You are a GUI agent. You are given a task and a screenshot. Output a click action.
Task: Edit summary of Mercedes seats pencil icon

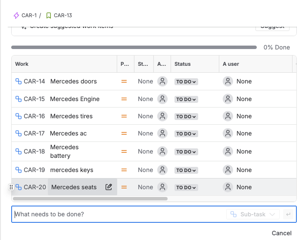pos(109,187)
